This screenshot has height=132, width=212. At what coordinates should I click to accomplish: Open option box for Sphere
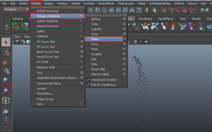124,19
